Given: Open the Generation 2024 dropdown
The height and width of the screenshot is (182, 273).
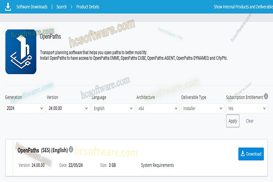Looking at the screenshot, I should point(25,108).
